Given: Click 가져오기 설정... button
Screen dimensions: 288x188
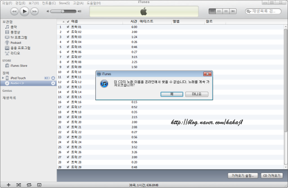Looking at the screenshot, I should click(242, 175).
